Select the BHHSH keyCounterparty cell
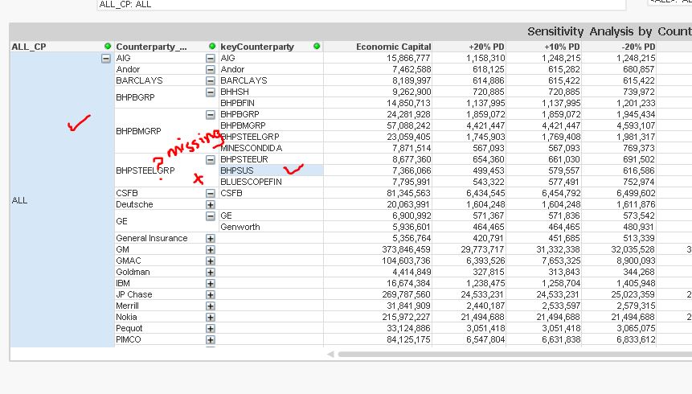 [271, 92]
